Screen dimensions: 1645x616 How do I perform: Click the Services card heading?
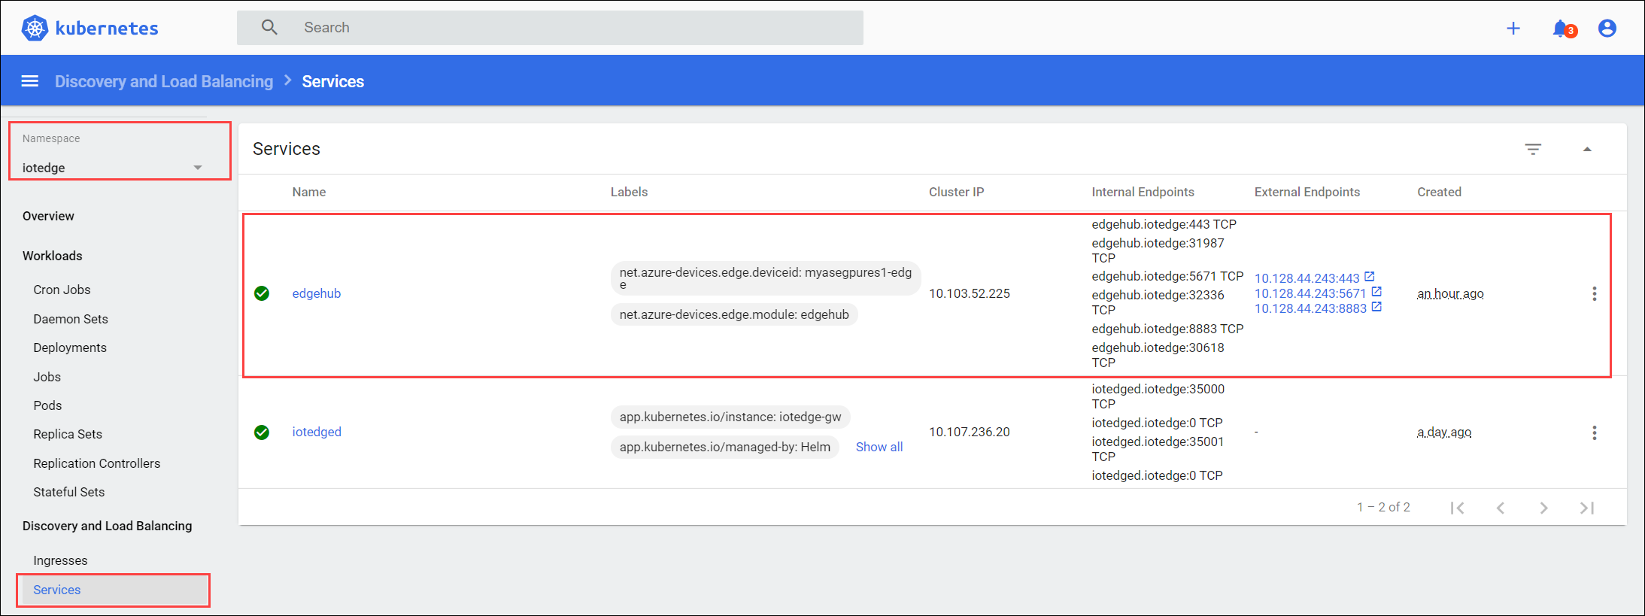(287, 149)
